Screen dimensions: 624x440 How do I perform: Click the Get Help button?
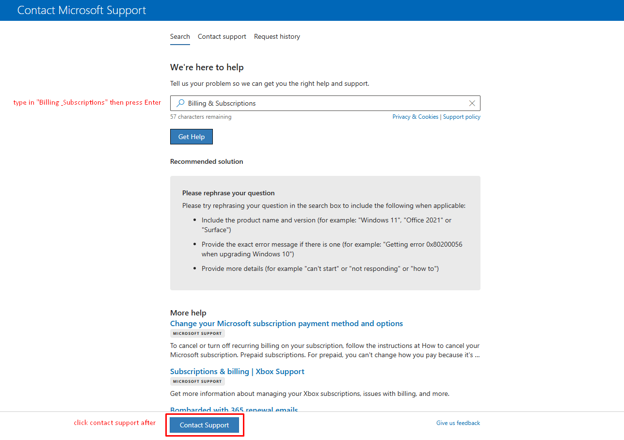coord(192,137)
